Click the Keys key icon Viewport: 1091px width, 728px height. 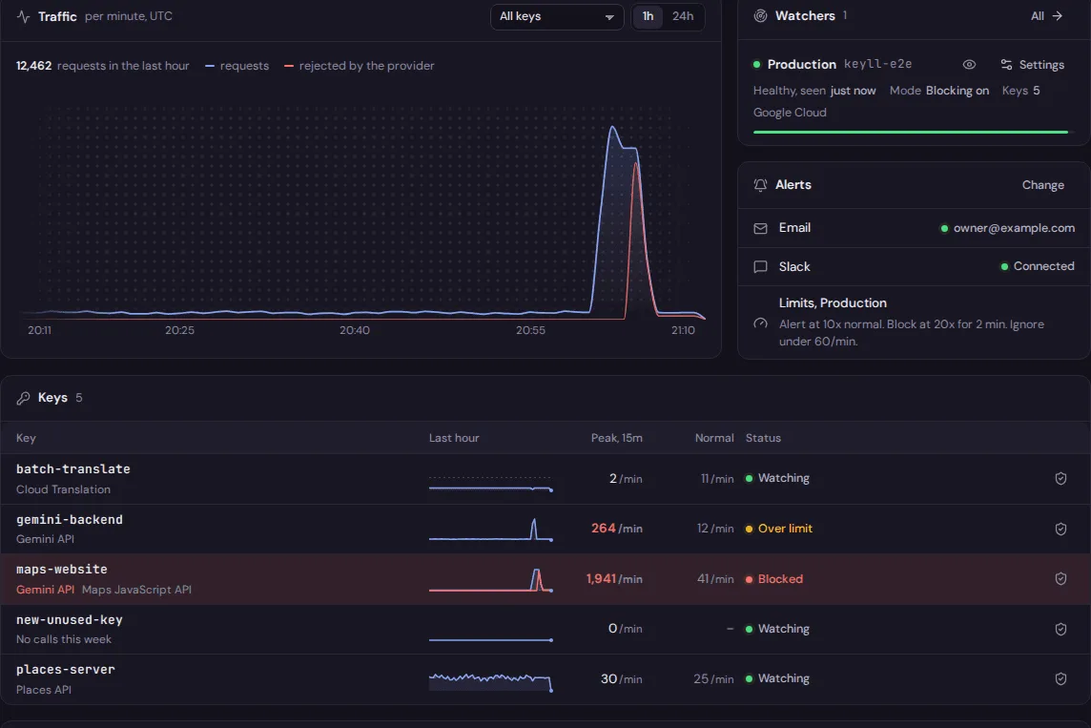(23, 398)
